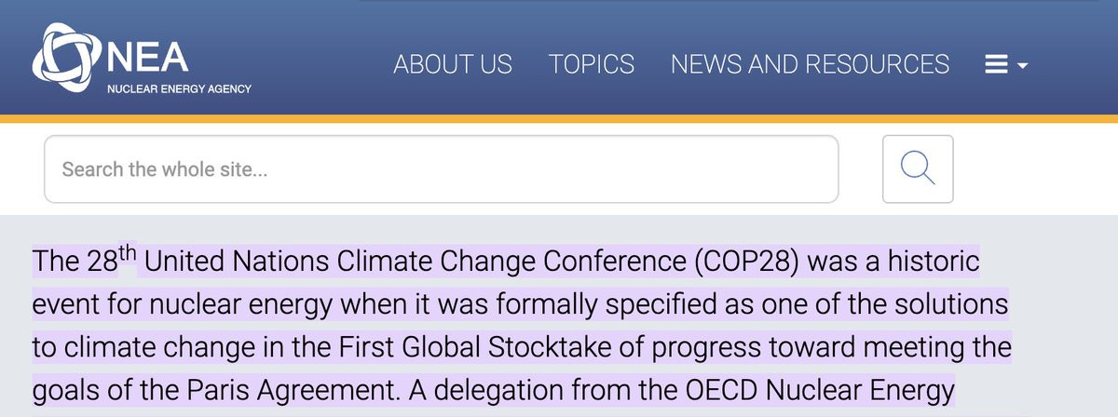
Task: Open the NEWS AND RESOURCES menu
Action: [810, 64]
